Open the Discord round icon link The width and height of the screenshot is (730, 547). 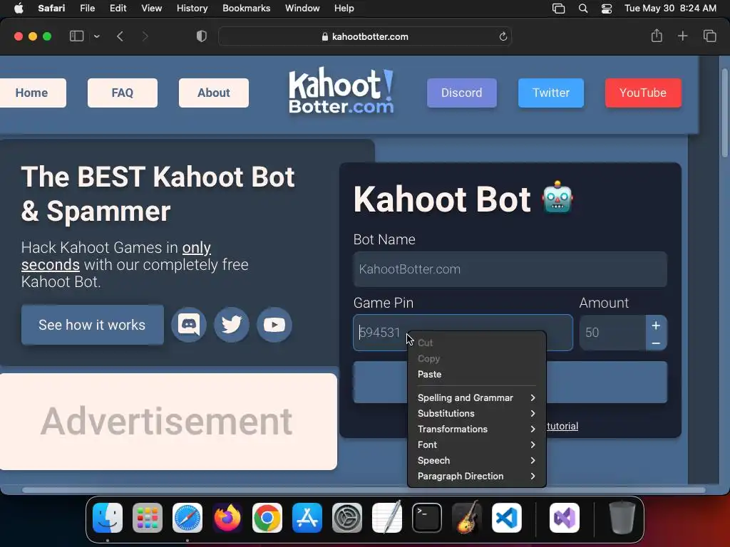[x=188, y=325]
